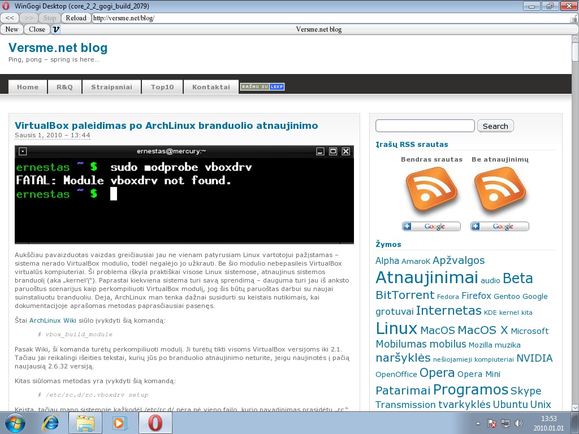The image size is (579, 434).
Task: Close the current tab
Action: [37, 29]
